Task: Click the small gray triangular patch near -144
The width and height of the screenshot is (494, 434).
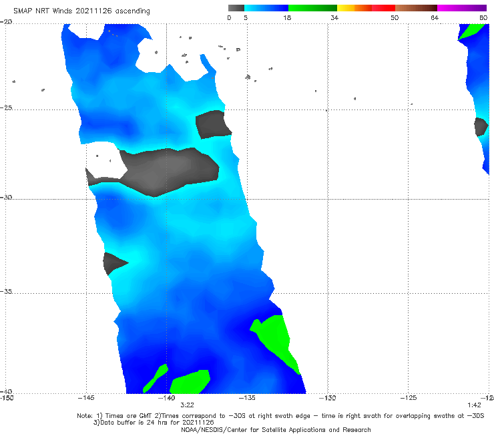Action: point(113,263)
